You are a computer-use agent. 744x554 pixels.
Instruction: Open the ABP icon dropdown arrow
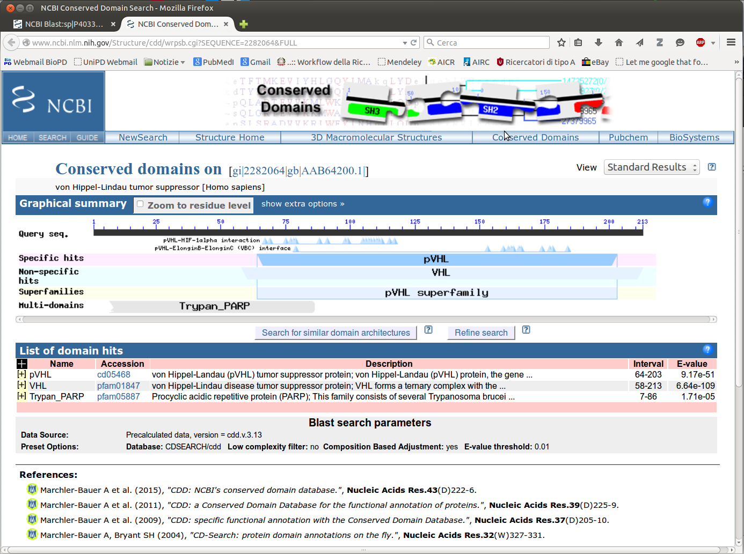[713, 43]
